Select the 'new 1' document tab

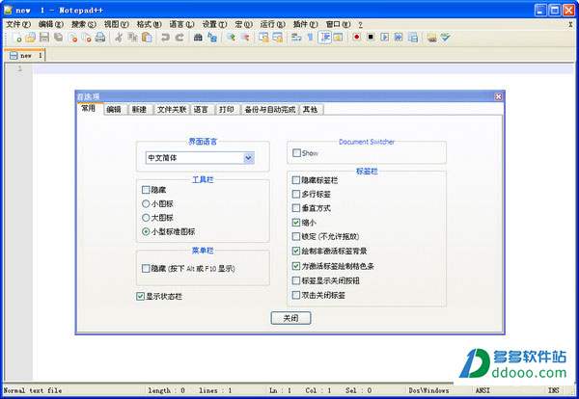pyautogui.click(x=25, y=55)
